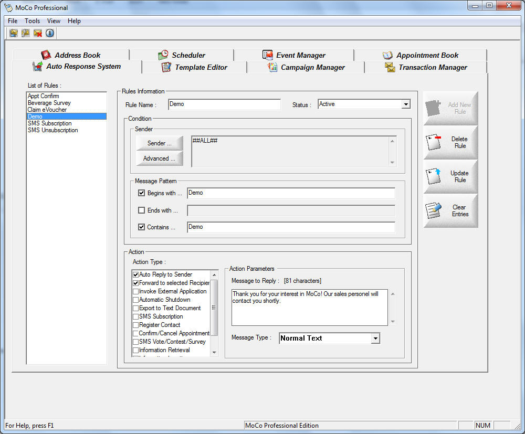Screen dimensions: 525x434
Task: Click the Template Editor icon
Action: pos(166,67)
